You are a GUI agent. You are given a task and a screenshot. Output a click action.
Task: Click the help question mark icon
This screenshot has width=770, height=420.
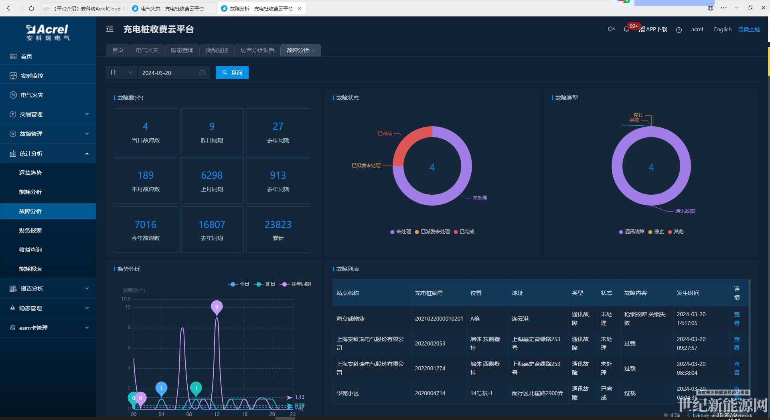(679, 30)
